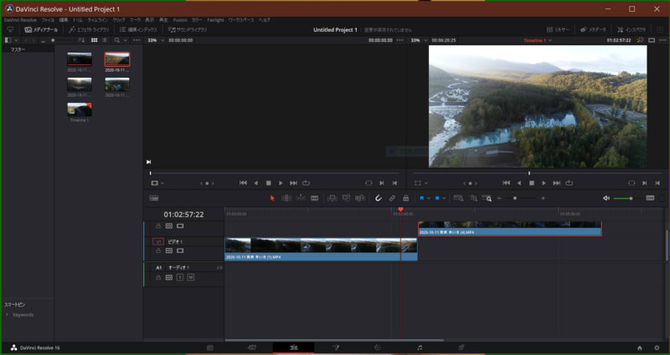670x355 pixels.
Task: Select the arrow Selection mode tool
Action: [272, 198]
